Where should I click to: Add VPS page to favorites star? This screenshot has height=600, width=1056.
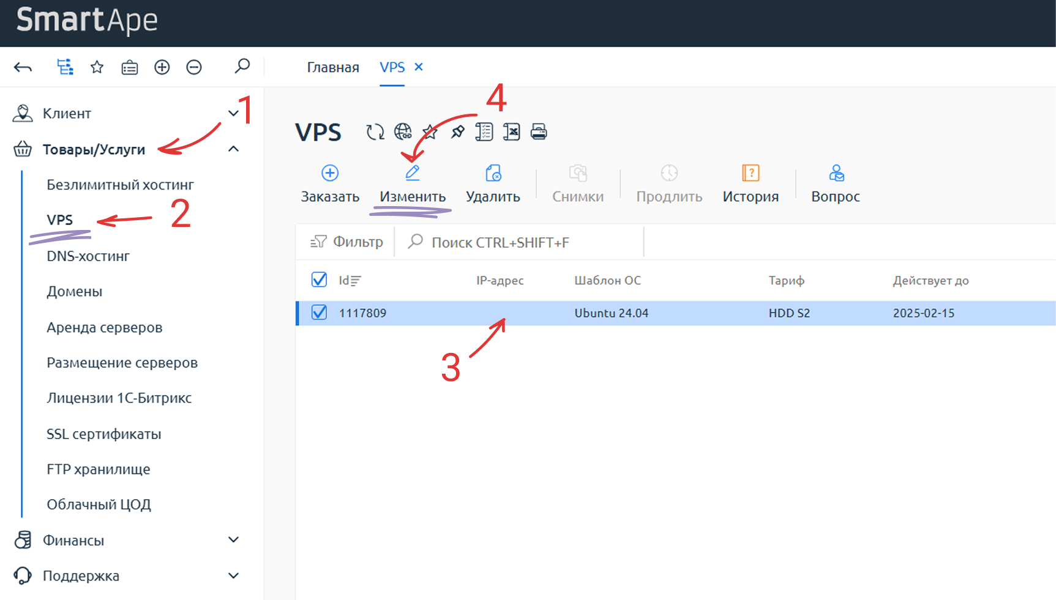(430, 131)
